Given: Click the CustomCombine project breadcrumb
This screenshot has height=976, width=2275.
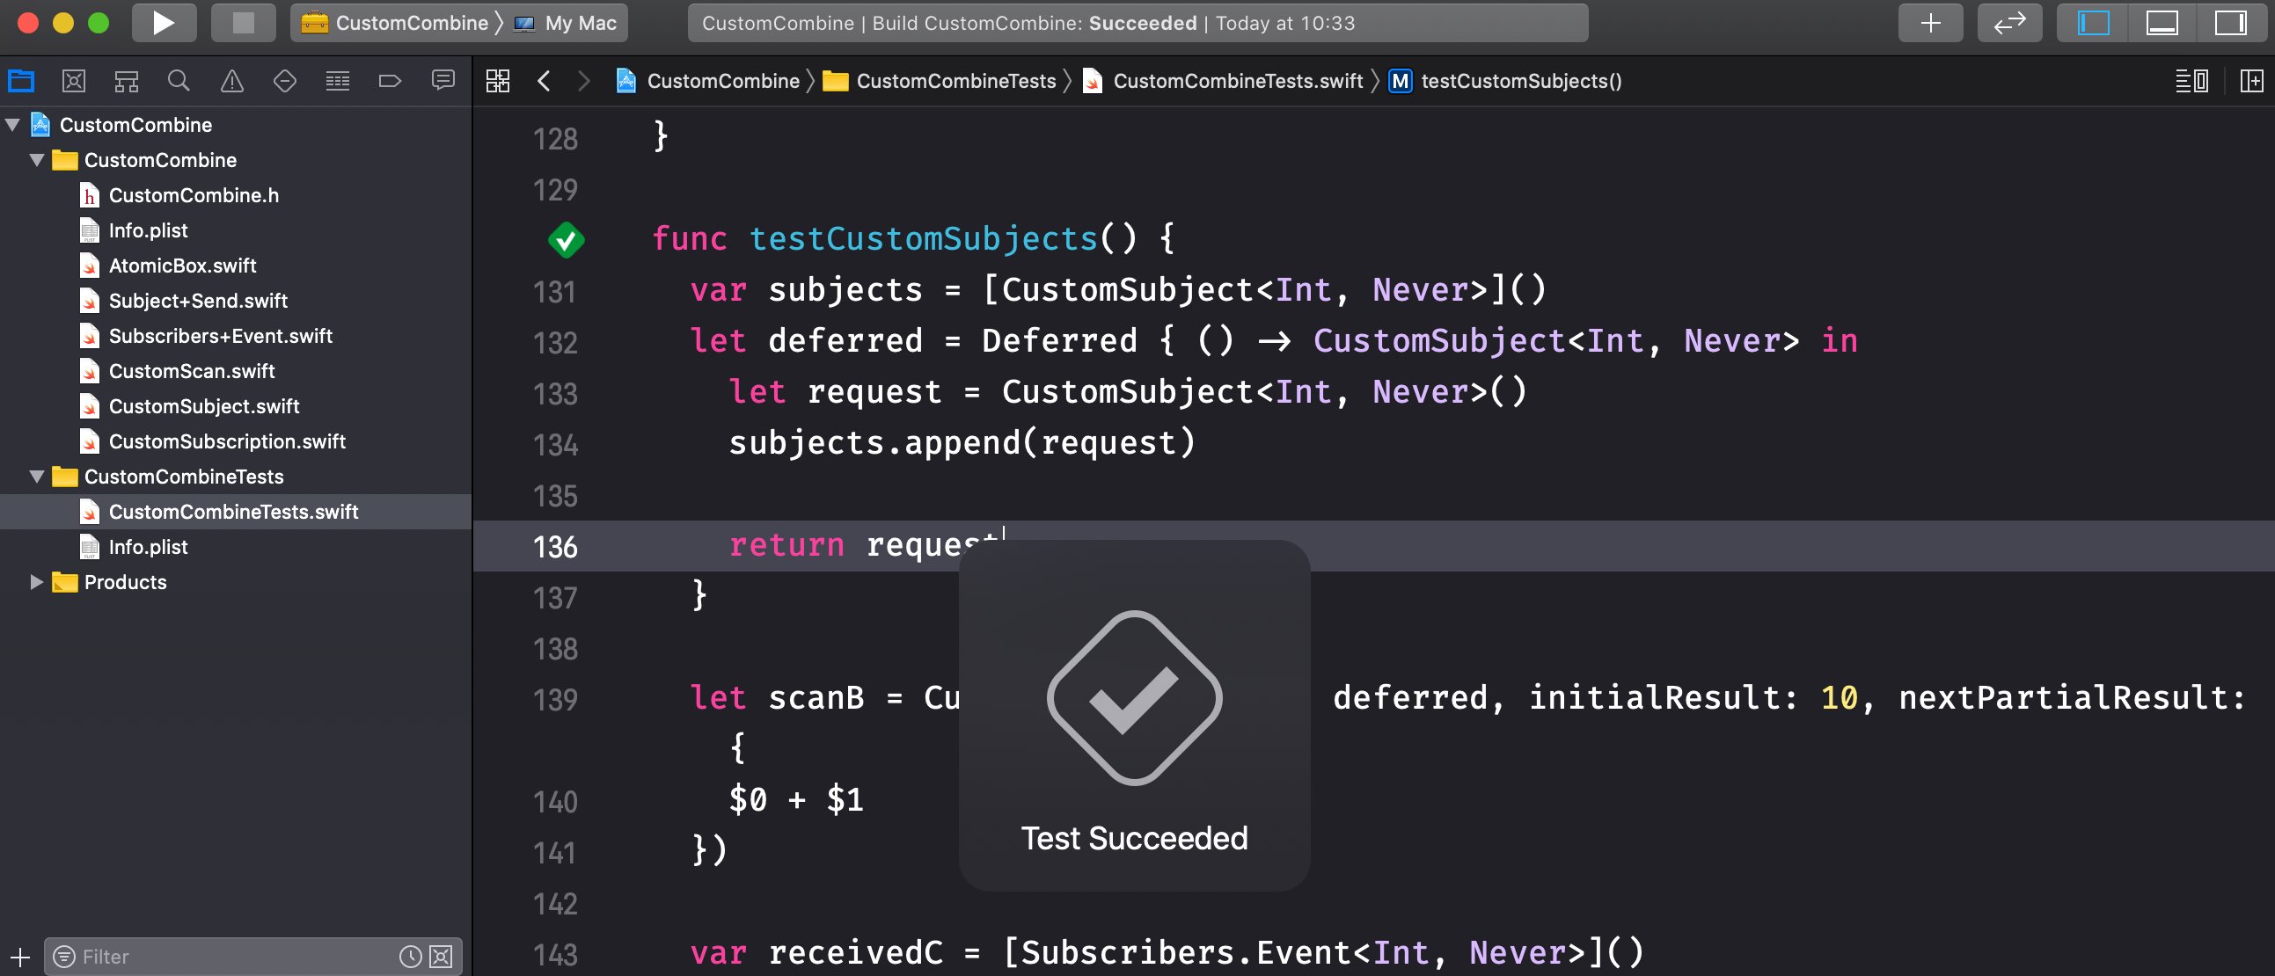Looking at the screenshot, I should [x=708, y=81].
